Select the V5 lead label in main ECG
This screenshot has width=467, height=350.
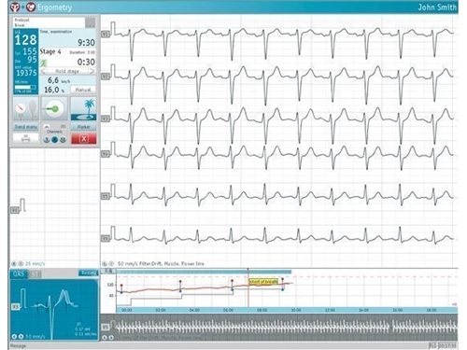[106, 196]
